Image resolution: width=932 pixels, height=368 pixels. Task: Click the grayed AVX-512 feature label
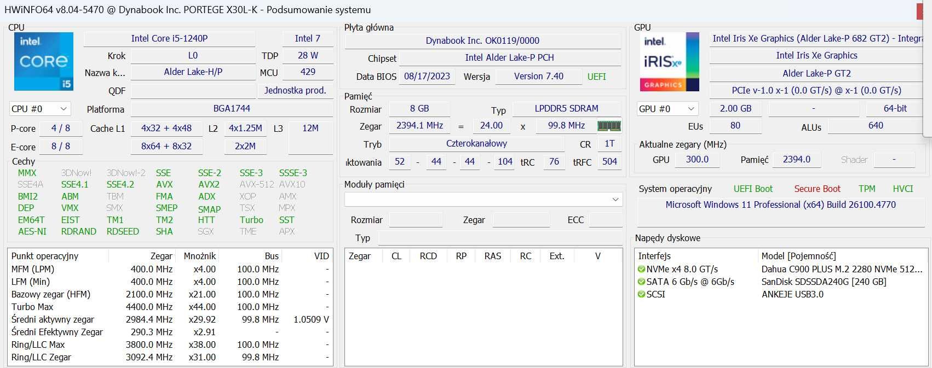point(256,184)
